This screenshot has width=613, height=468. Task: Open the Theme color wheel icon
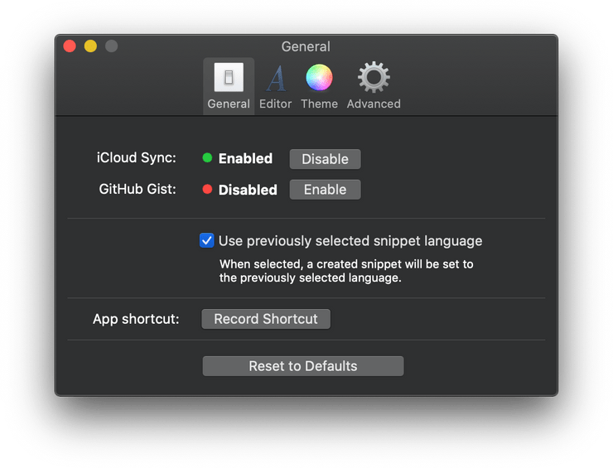coord(319,77)
